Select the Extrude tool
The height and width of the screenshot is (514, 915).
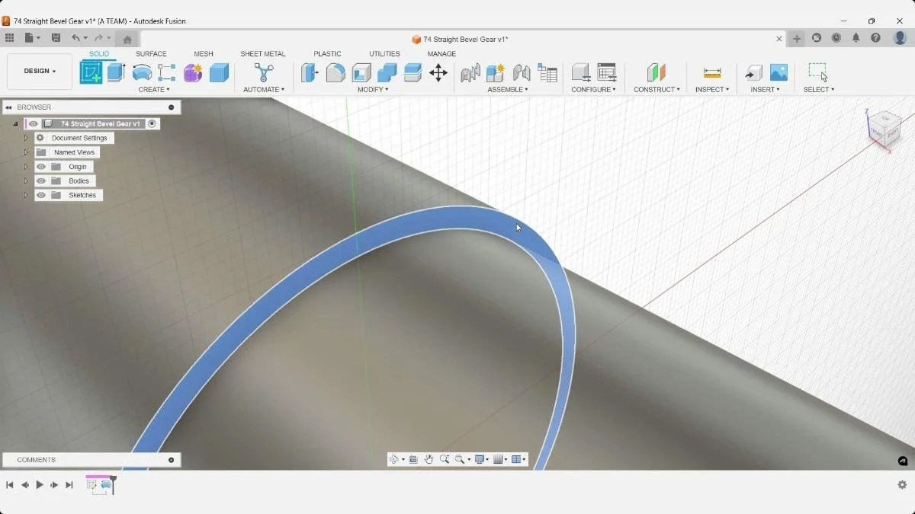click(116, 72)
